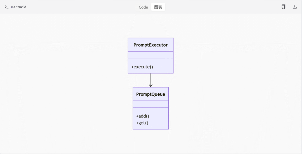Click the terminal prompt icon beside mermaid
The image size is (302, 154).
point(7,7)
